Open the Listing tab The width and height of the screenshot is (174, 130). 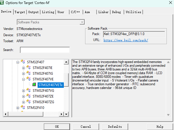(48, 12)
